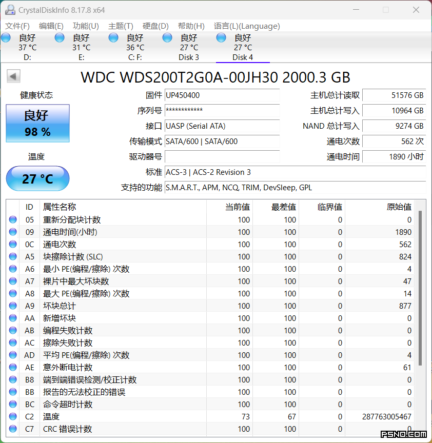Switch to the Disk 3 tab
The width and height of the screenshot is (432, 443).
(x=189, y=47)
